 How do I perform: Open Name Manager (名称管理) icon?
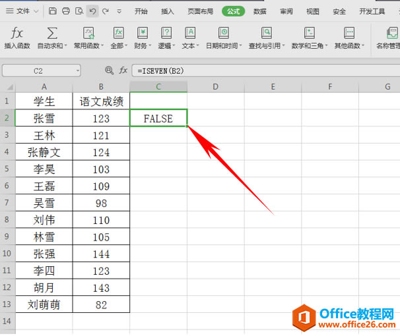389,38
